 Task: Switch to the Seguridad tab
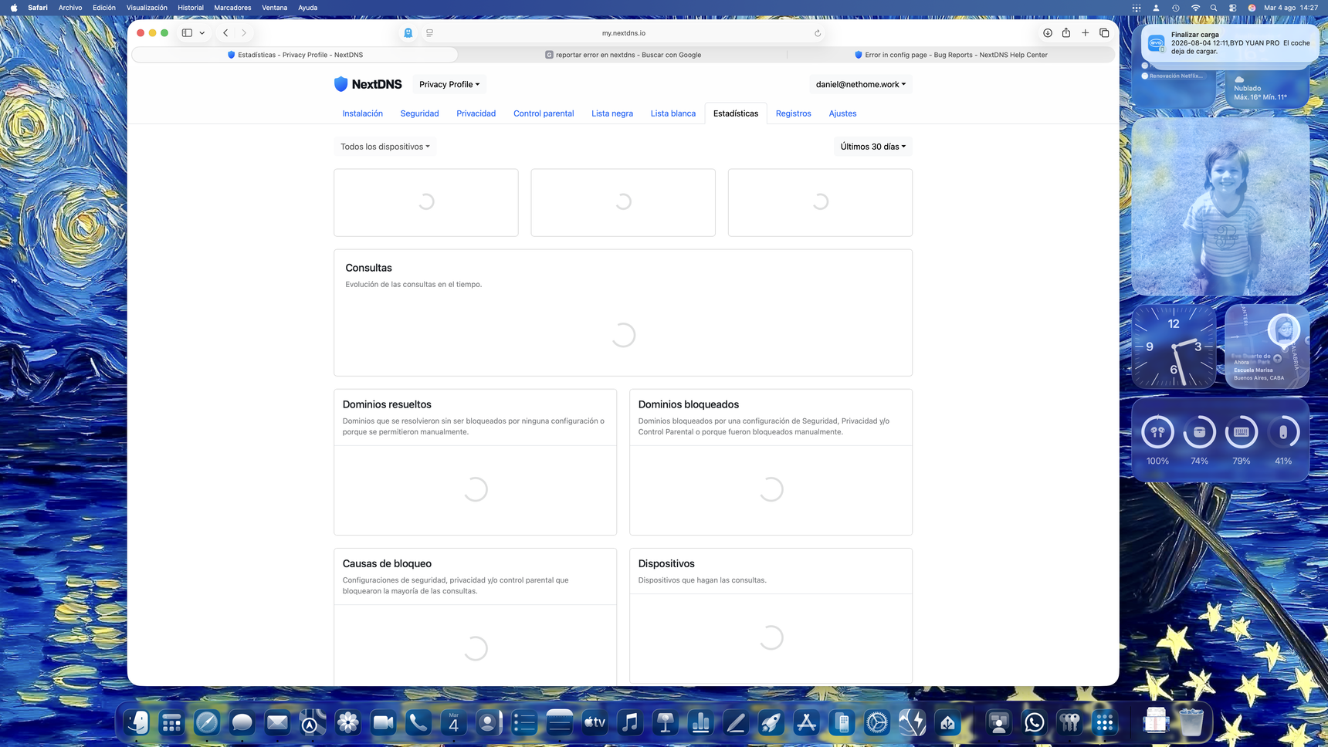419,113
